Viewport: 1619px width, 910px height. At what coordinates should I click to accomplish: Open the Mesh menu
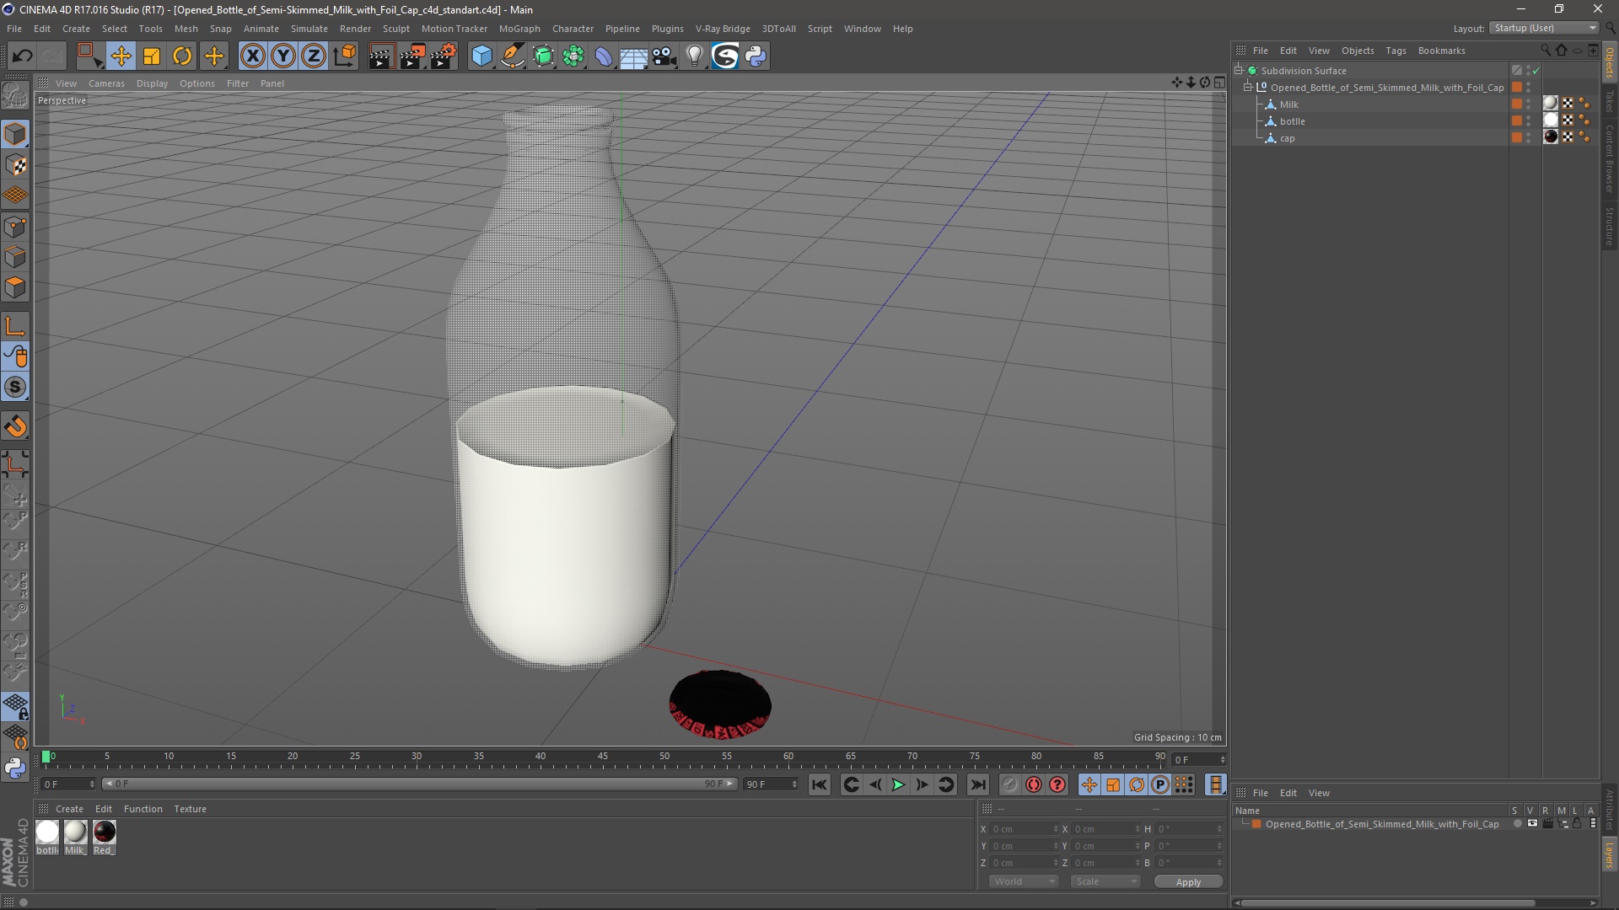[x=186, y=29]
